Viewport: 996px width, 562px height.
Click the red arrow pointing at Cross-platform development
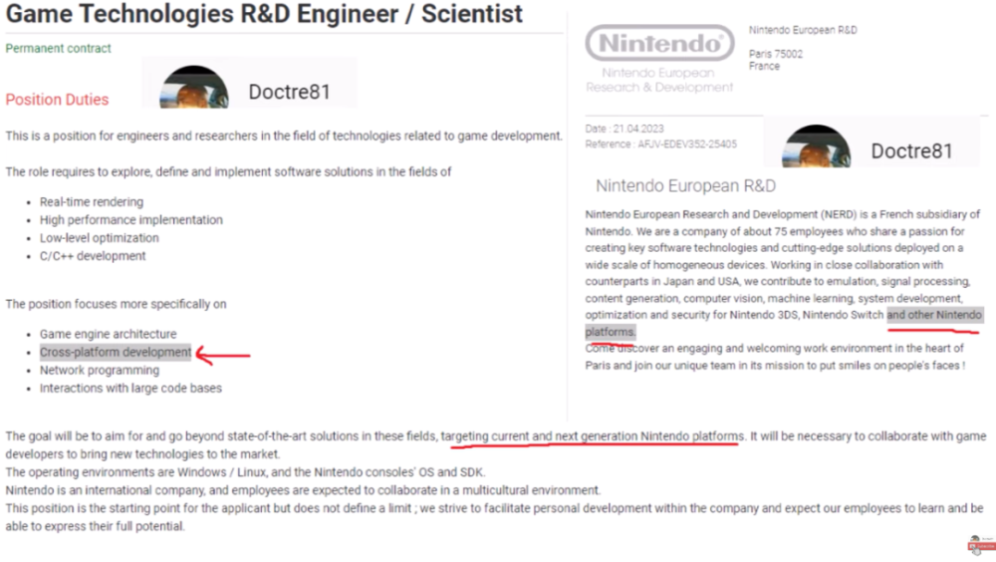[x=223, y=354]
